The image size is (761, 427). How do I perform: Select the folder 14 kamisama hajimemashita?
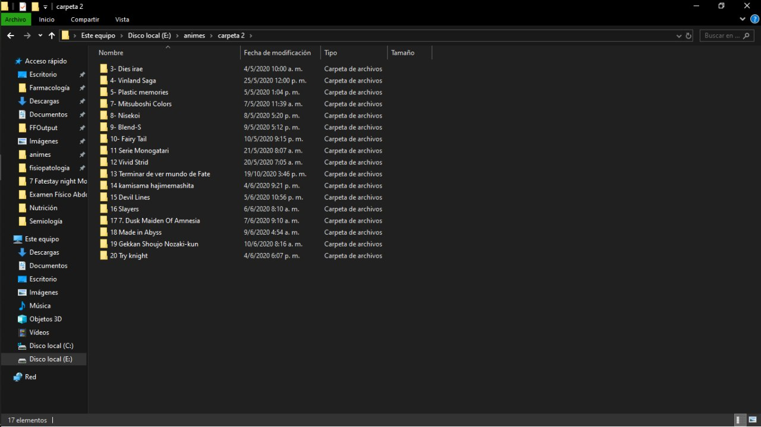152,186
